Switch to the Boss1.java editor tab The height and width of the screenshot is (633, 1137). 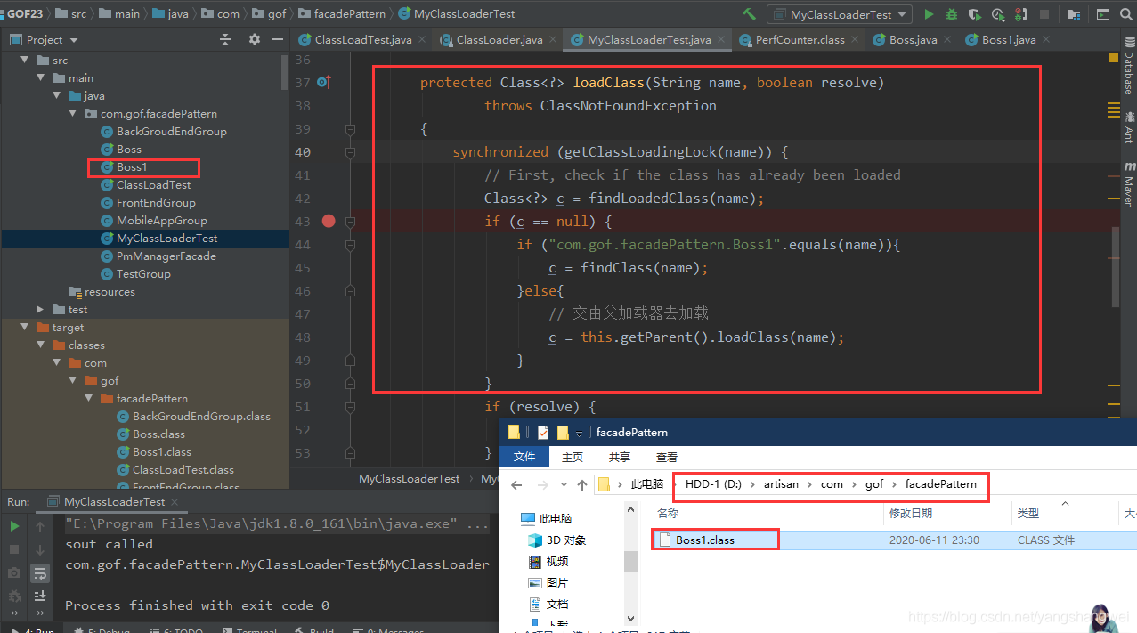pyautogui.click(x=1008, y=40)
